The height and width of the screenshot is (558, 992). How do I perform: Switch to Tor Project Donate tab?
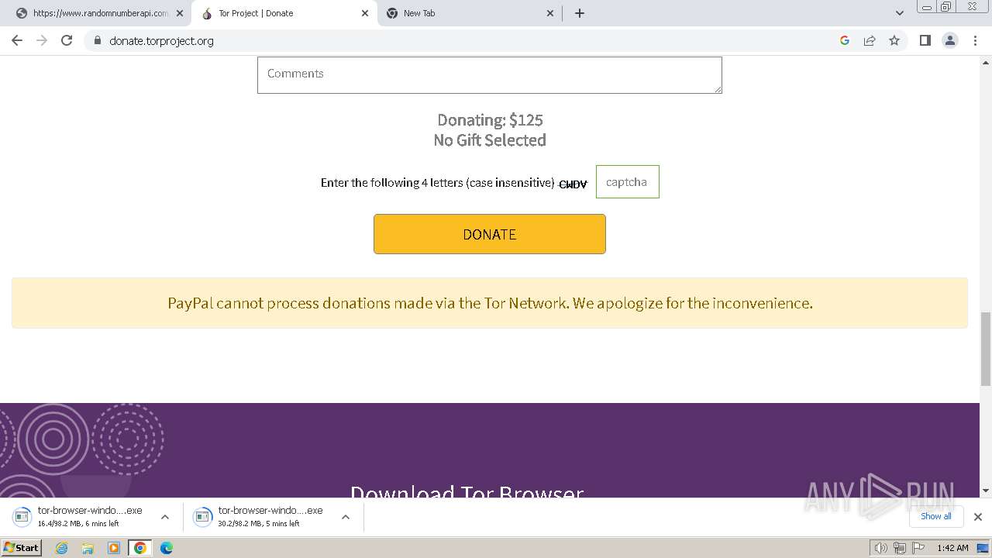[x=283, y=13]
